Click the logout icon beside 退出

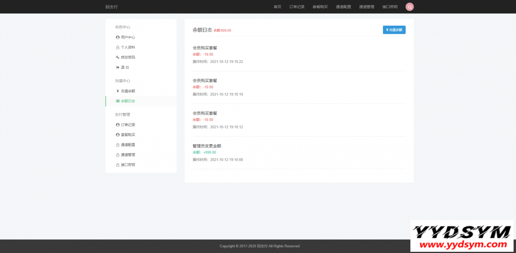(x=118, y=67)
